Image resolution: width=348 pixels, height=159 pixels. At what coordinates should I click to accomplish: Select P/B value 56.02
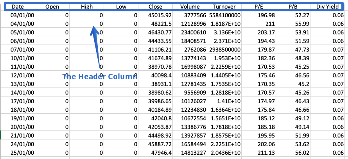click(293, 153)
